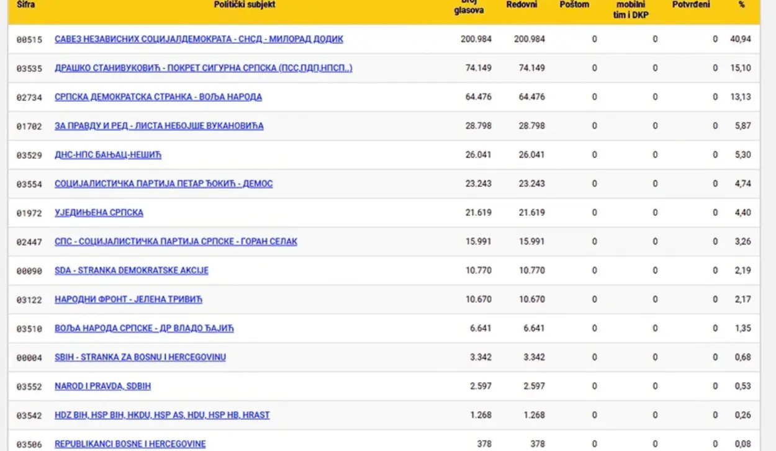Select the 3,26 percentage cell
This screenshot has width=776, height=451.
(x=742, y=241)
